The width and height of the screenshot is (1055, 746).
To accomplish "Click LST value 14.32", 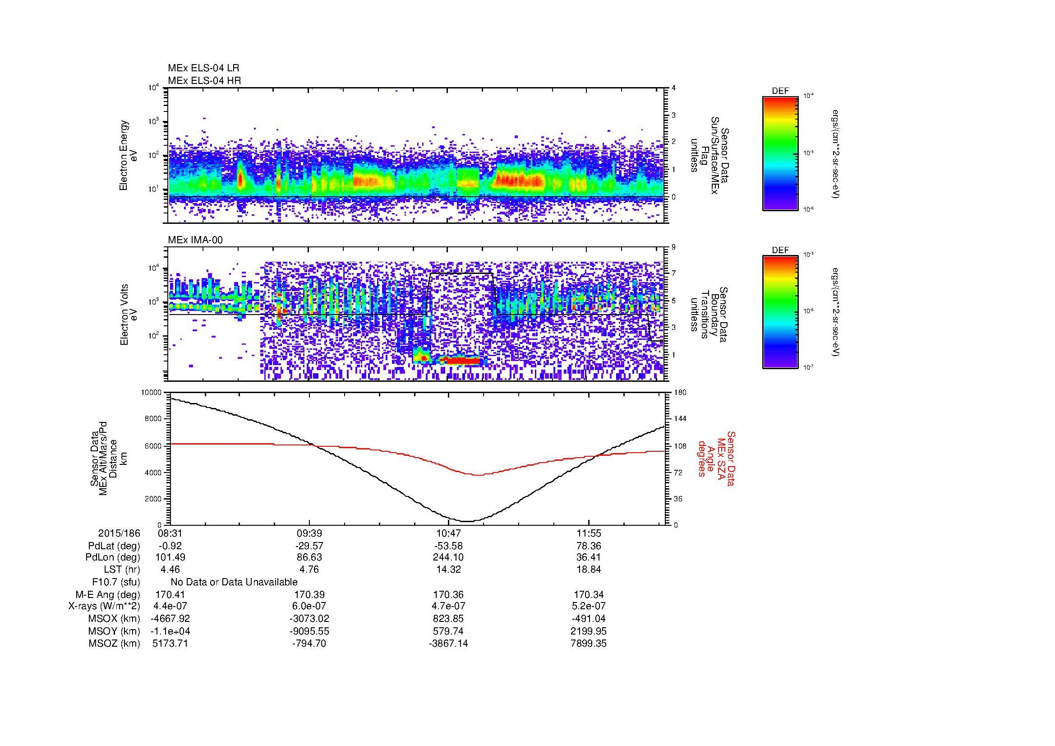I will (x=448, y=570).
